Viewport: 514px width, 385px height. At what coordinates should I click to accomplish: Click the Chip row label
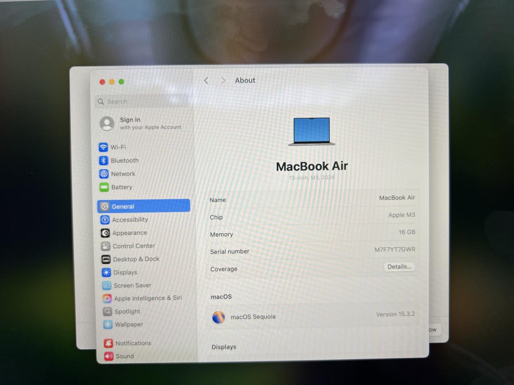tap(216, 217)
